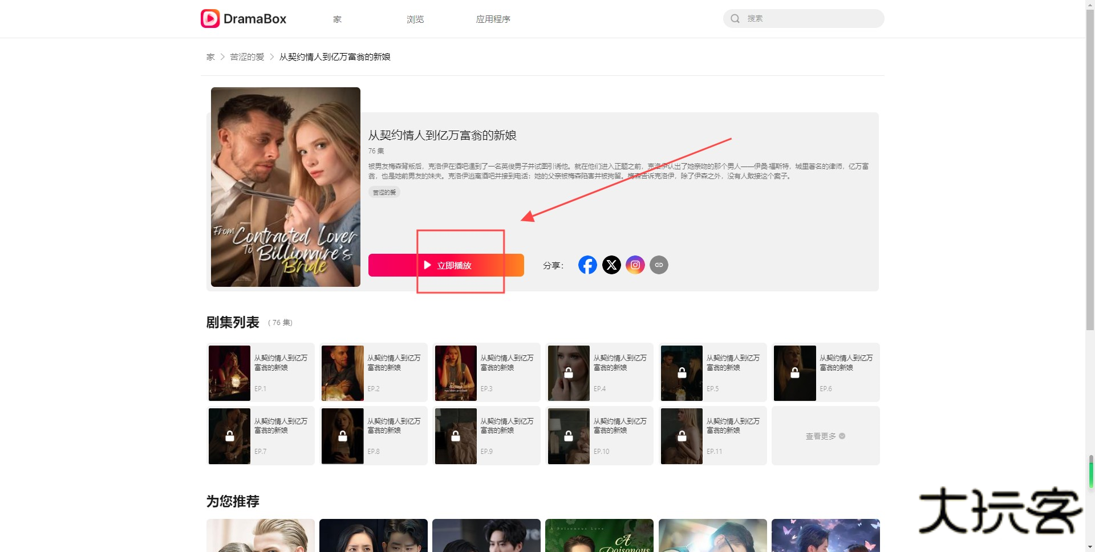
Task: Click the lock icon on EP.4
Action: [x=569, y=374]
